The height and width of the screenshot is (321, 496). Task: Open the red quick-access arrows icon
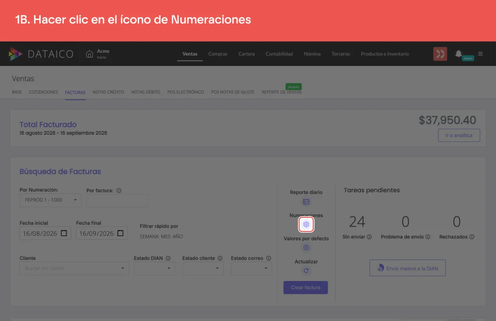(440, 54)
